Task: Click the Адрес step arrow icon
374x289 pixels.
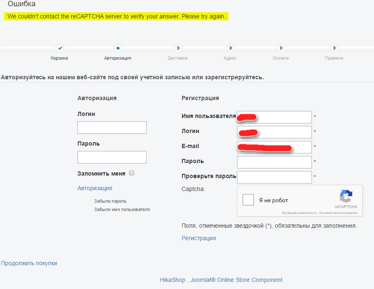Action: point(230,48)
